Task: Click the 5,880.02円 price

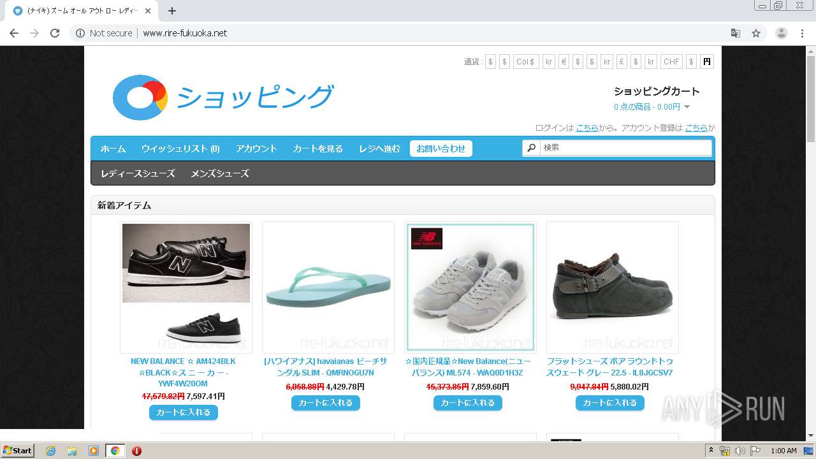Action: tap(630, 387)
